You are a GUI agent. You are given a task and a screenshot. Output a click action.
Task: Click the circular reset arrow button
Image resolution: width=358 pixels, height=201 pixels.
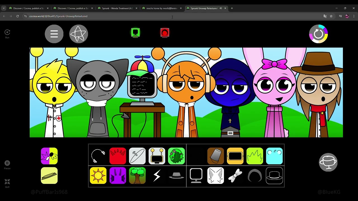coord(318,34)
